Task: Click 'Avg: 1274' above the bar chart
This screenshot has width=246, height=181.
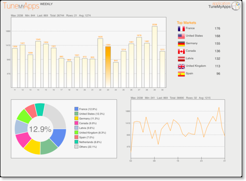Action: pos(85,16)
